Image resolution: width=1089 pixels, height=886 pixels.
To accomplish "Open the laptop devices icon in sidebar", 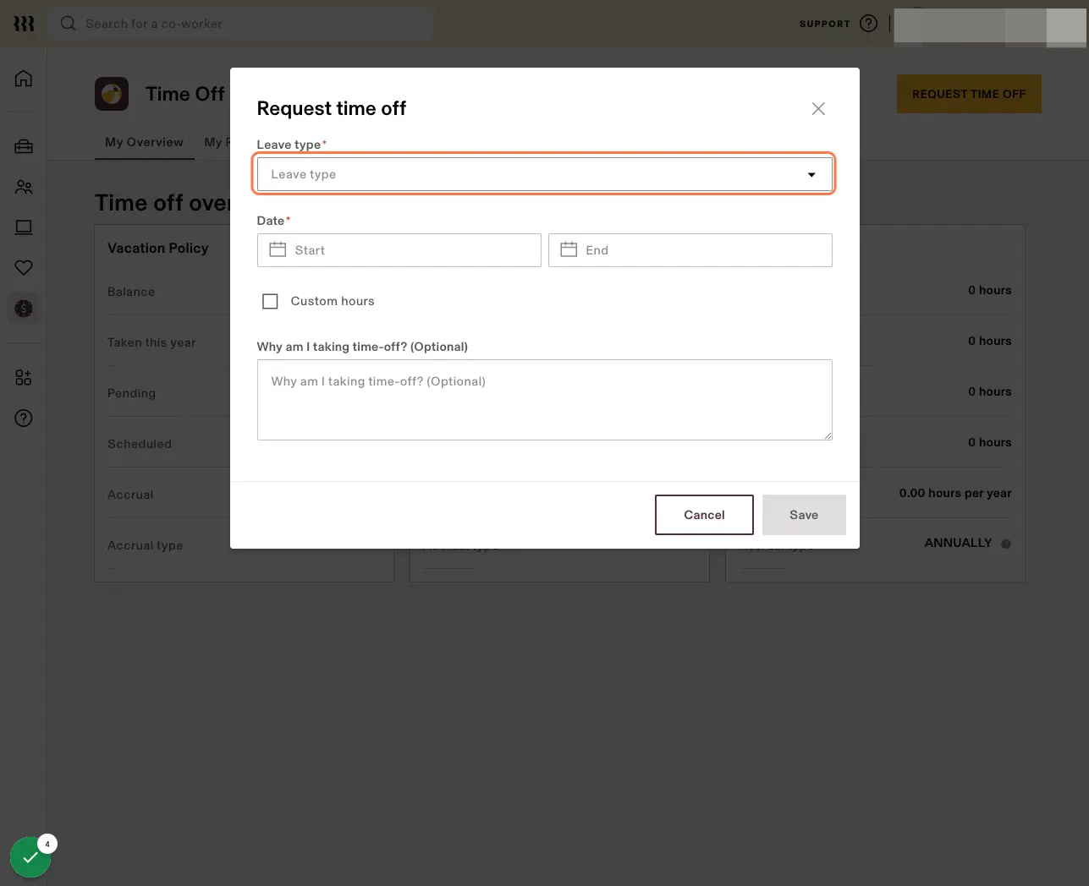I will (24, 227).
